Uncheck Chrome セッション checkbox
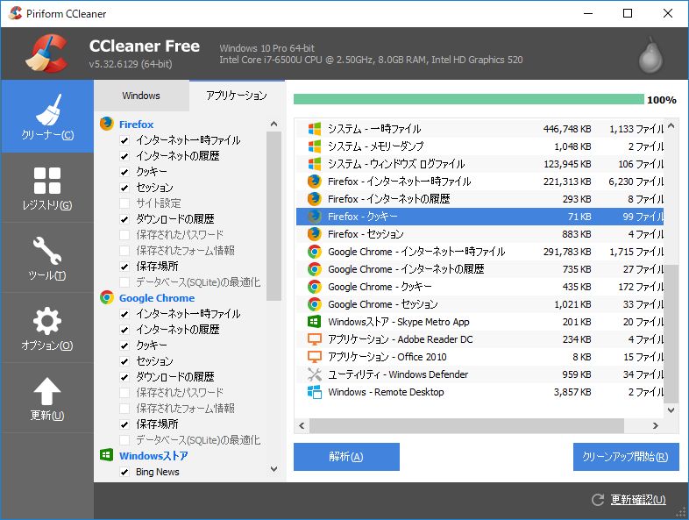689x520 pixels. pyautogui.click(x=124, y=361)
